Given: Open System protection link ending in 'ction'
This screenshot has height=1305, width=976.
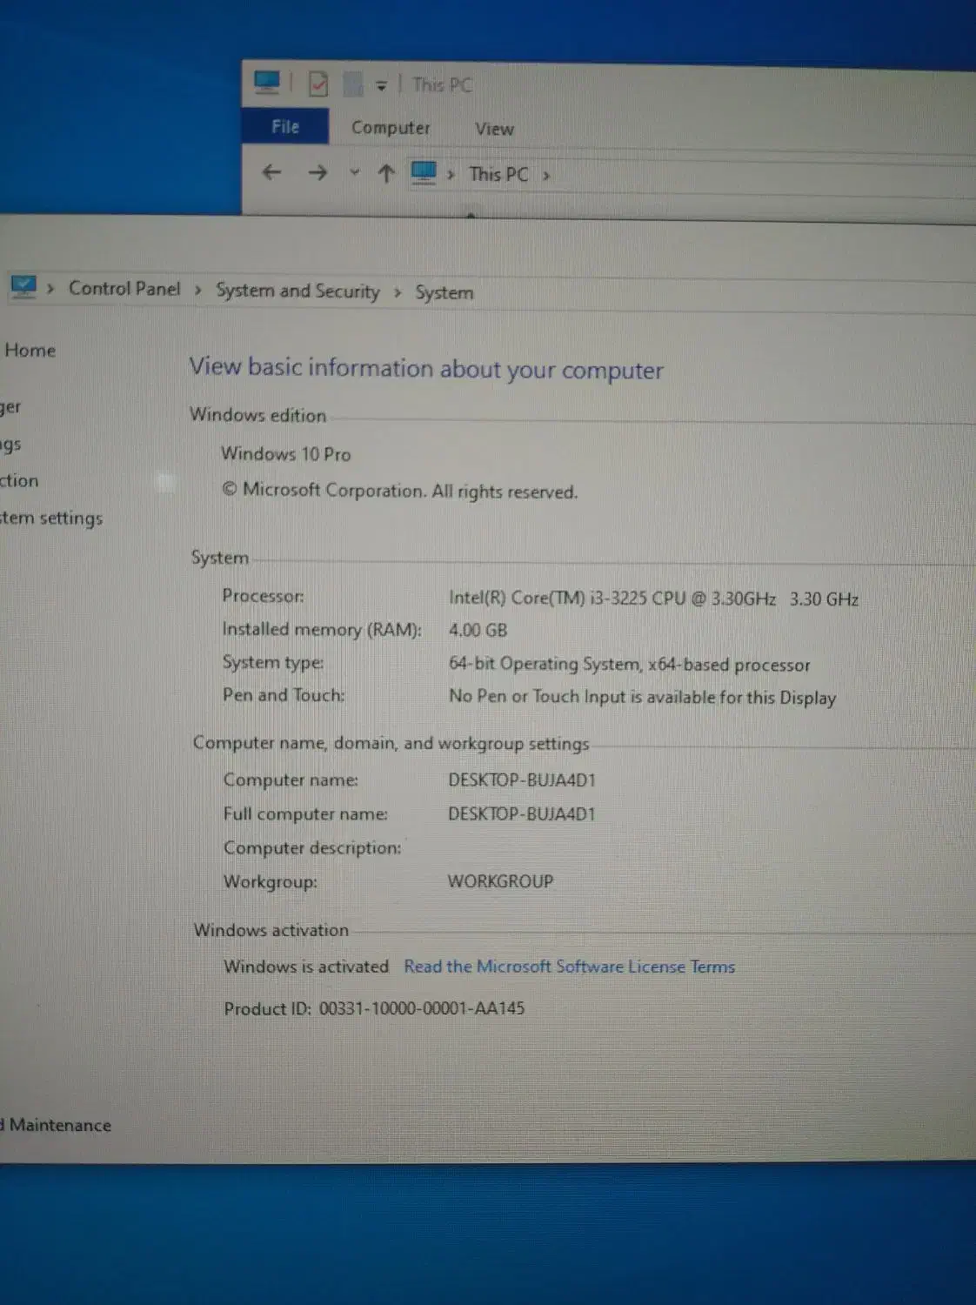Looking at the screenshot, I should click(19, 480).
